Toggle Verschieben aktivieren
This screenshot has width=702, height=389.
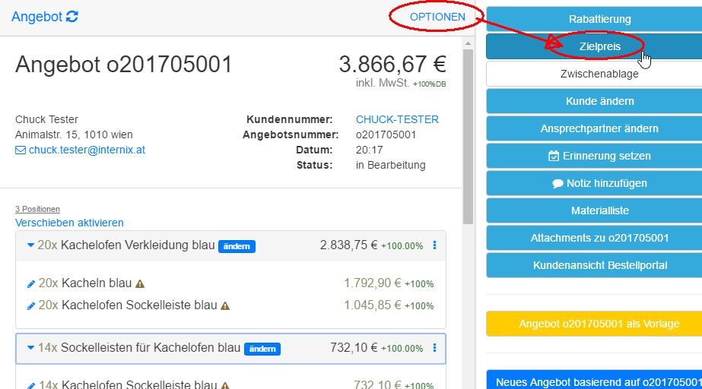click(69, 223)
